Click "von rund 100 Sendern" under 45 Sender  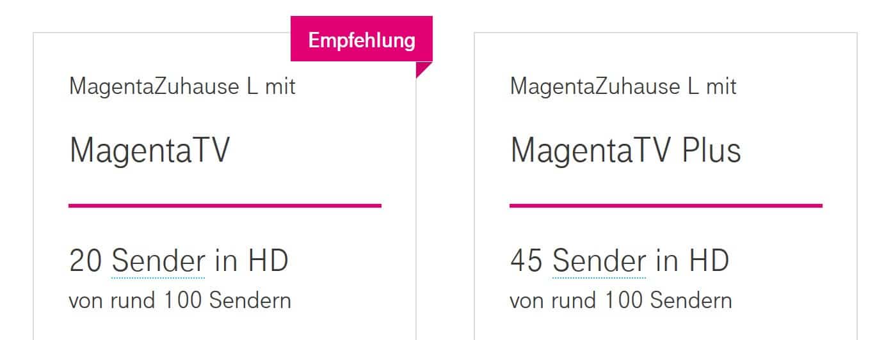coord(621,300)
